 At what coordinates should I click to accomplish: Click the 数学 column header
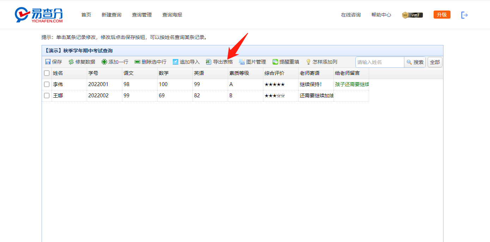[175, 73]
